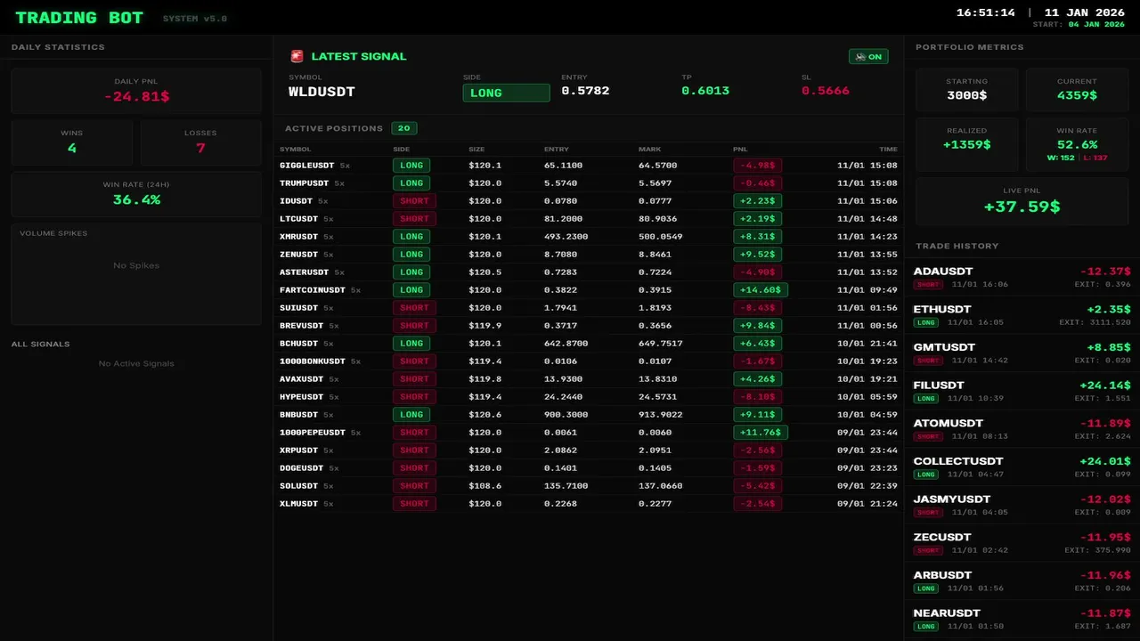This screenshot has width=1140, height=641.
Task: Click the portfolio Win Rate 52.6% card
Action: [x=1077, y=144]
